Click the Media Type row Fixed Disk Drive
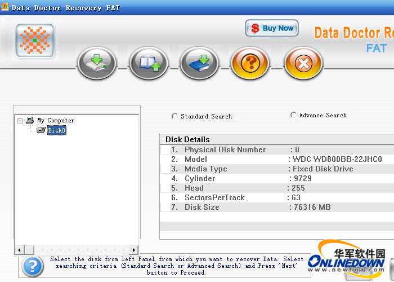This screenshot has width=394, height=282. click(x=277, y=169)
